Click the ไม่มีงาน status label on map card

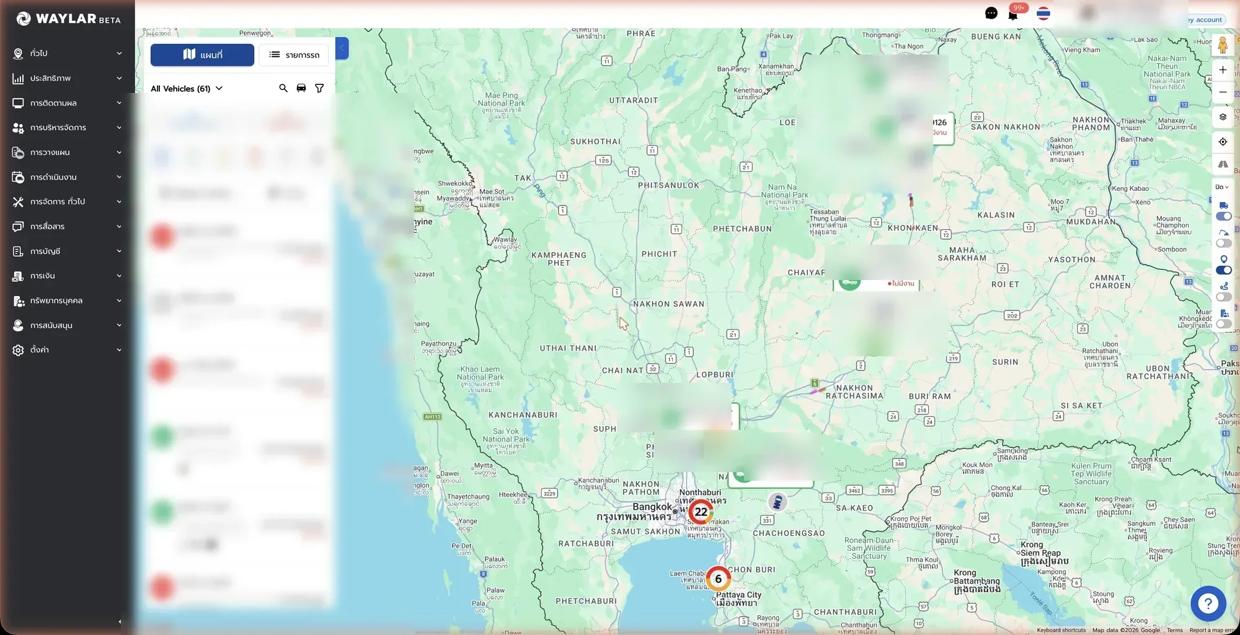[901, 283]
